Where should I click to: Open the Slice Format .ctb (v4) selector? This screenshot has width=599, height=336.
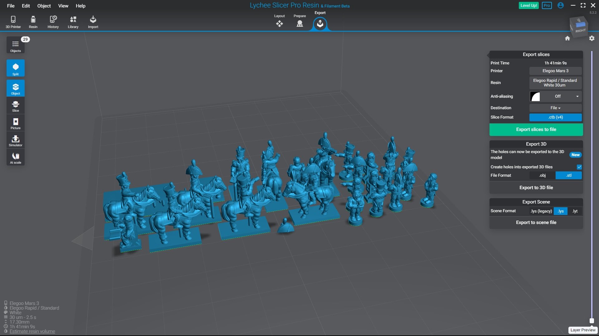click(x=556, y=117)
